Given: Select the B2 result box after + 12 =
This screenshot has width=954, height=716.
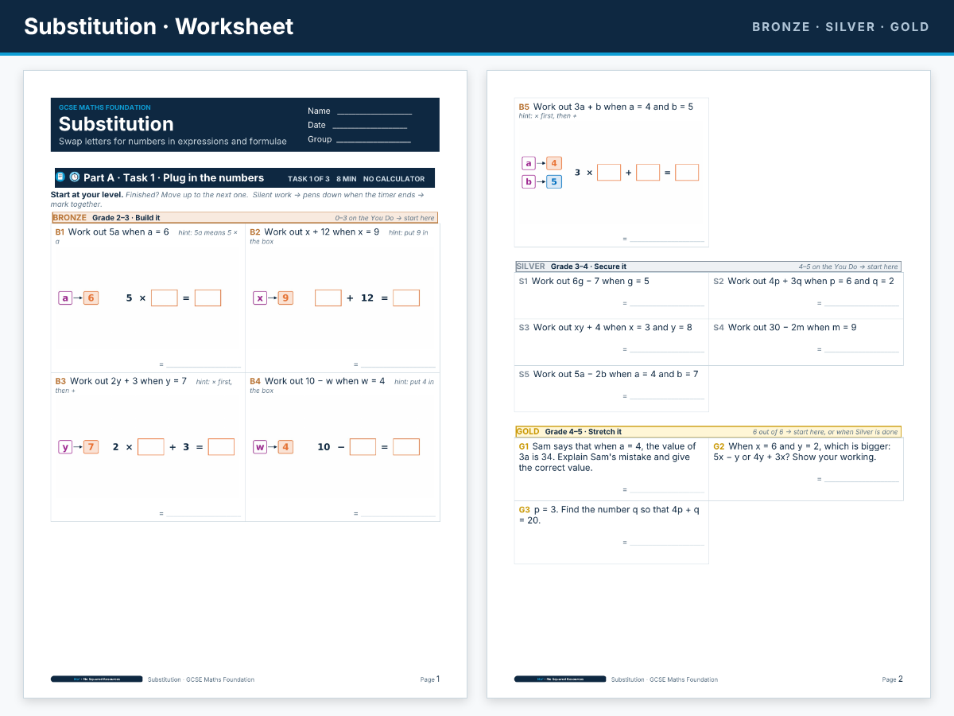Looking at the screenshot, I should (406, 298).
